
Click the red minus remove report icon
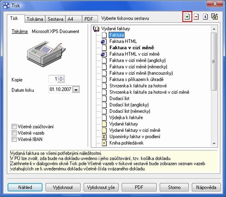point(196,17)
